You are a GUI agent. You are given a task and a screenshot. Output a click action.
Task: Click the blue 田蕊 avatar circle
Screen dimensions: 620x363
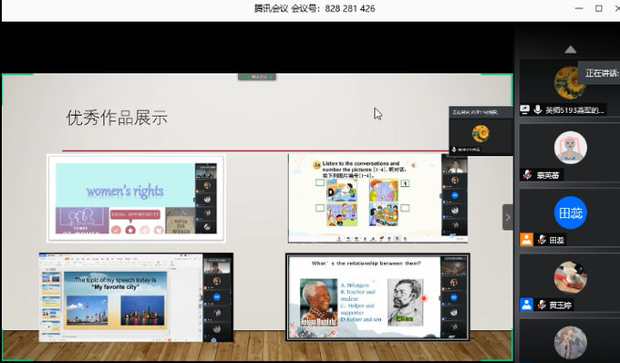570,213
